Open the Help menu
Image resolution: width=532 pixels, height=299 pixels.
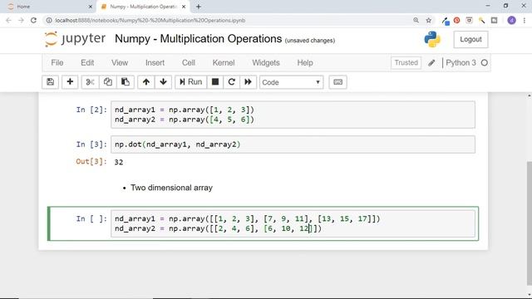(x=305, y=63)
